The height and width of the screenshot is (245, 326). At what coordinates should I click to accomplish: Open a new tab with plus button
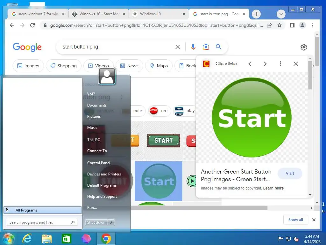tap(256, 14)
